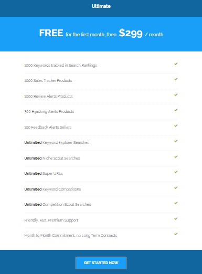Click checkmark for Premium Support row

click(176, 219)
